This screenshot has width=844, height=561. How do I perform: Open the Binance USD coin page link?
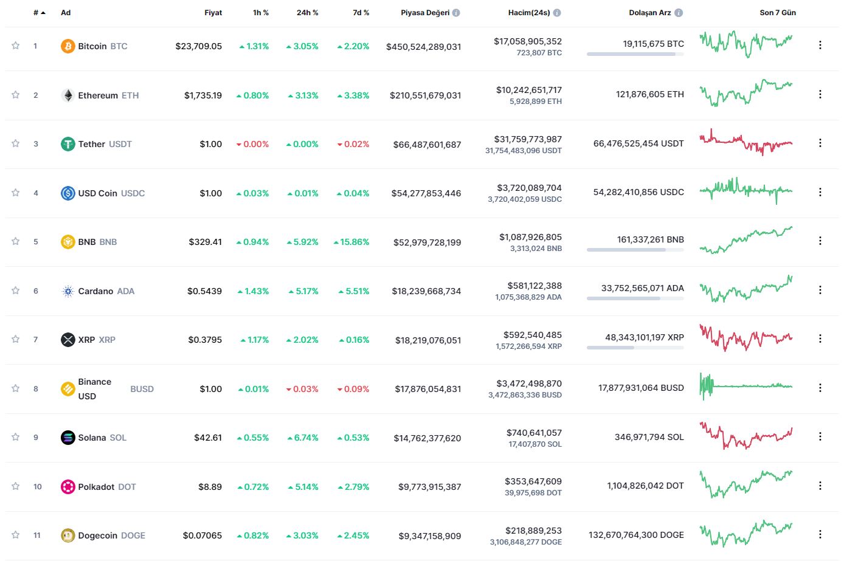[95, 389]
